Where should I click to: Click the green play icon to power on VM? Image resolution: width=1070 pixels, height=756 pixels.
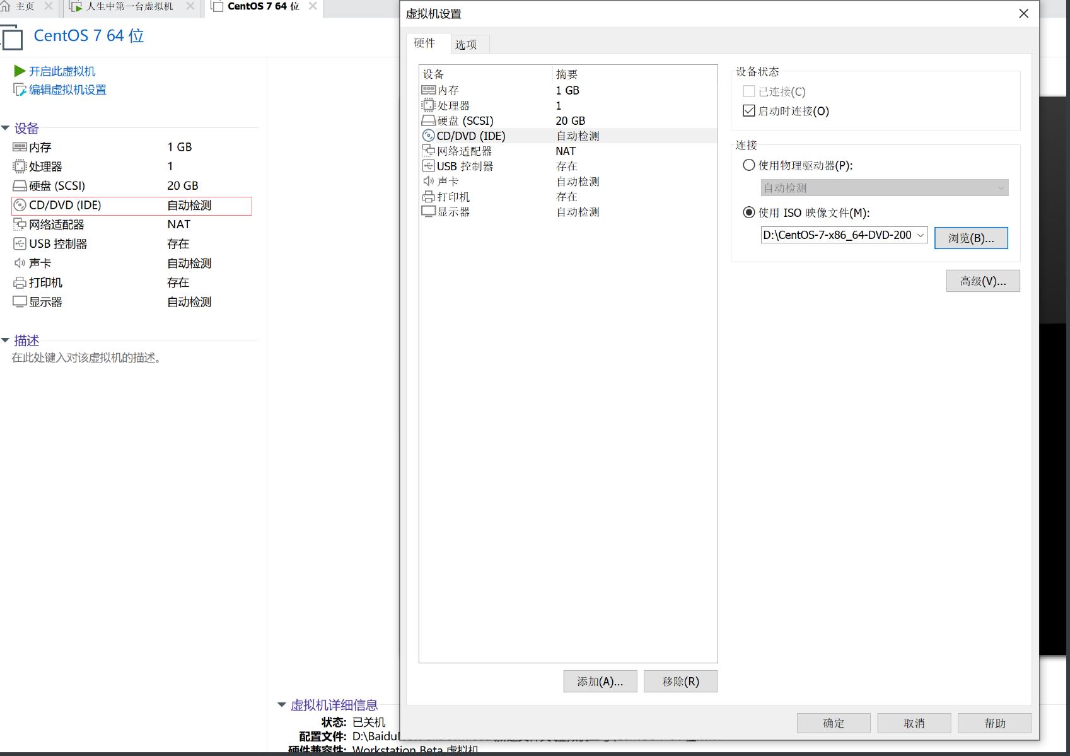tap(20, 71)
